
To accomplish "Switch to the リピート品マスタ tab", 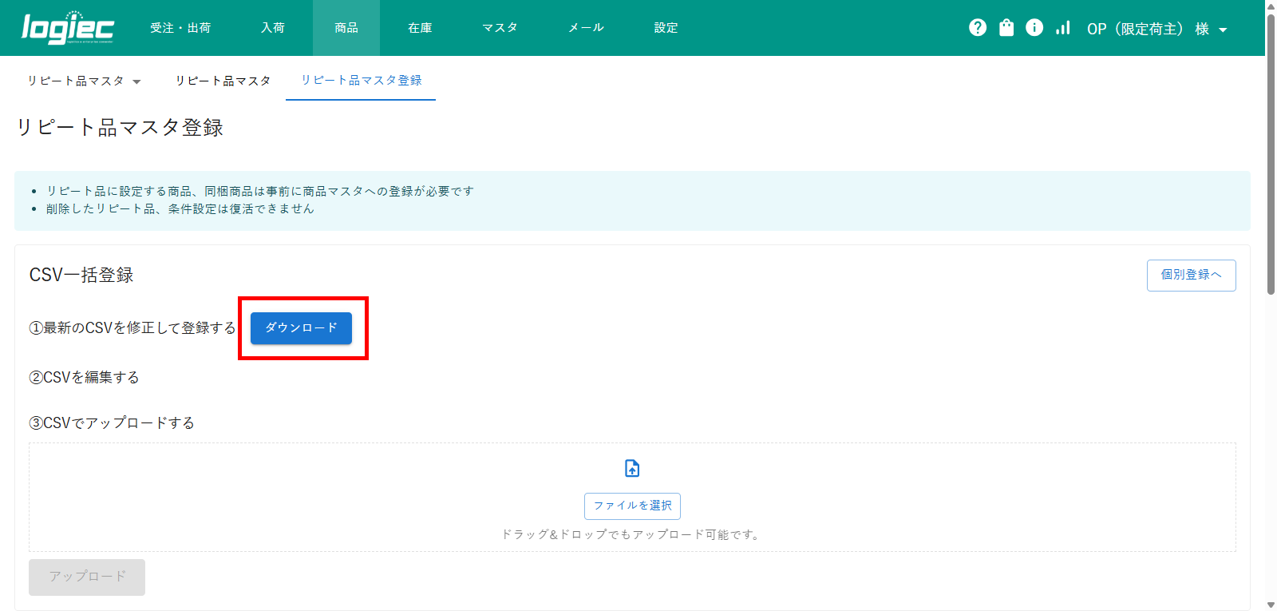I will [x=223, y=81].
